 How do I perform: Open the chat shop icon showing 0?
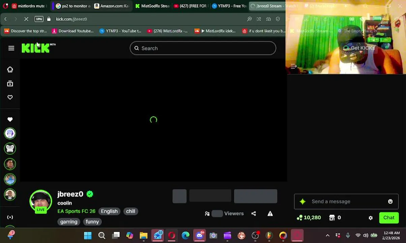[x=335, y=218]
